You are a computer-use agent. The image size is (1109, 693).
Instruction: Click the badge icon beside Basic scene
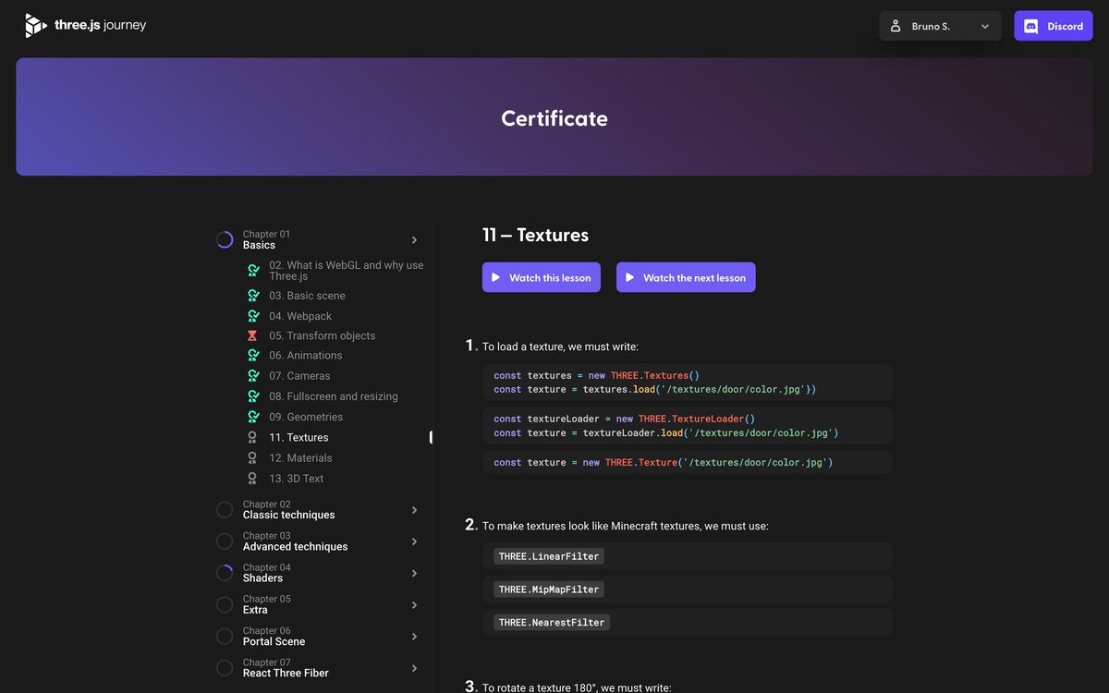point(253,296)
